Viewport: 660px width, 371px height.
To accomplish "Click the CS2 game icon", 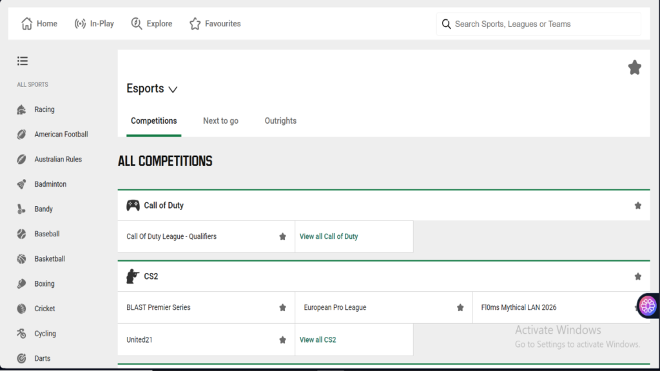I will pos(134,276).
